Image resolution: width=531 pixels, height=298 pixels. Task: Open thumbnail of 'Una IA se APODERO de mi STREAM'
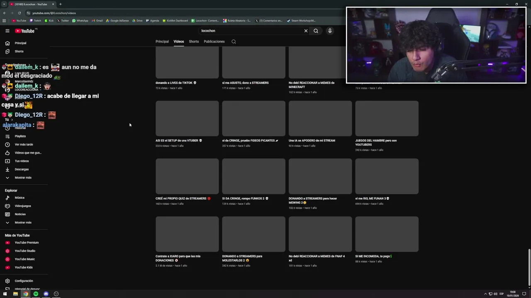tap(320, 118)
